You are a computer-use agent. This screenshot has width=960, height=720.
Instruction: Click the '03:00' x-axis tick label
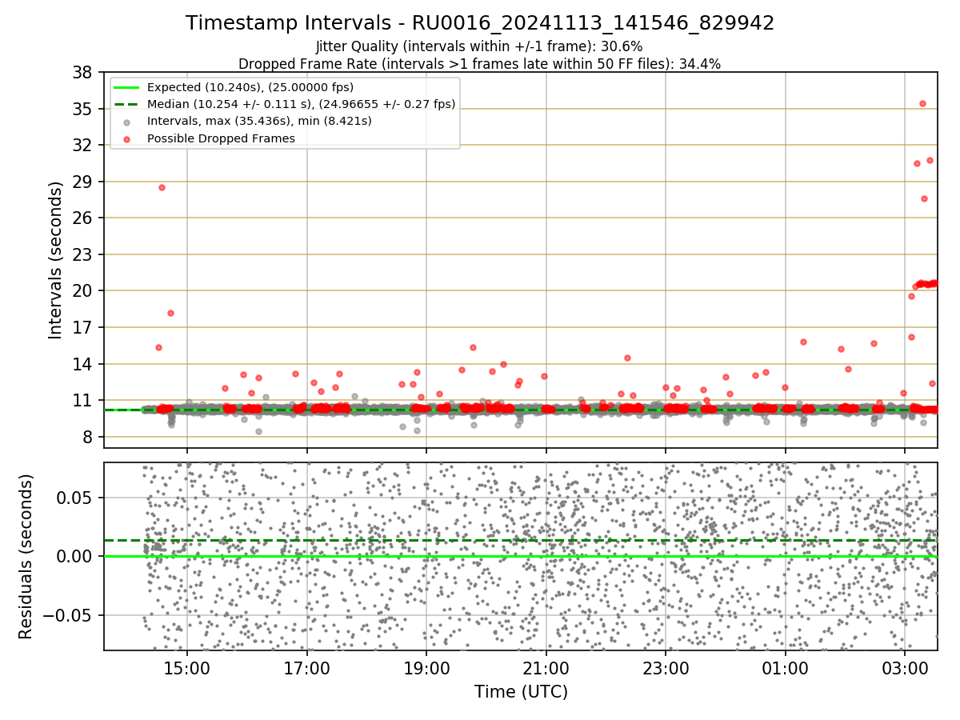tap(905, 669)
